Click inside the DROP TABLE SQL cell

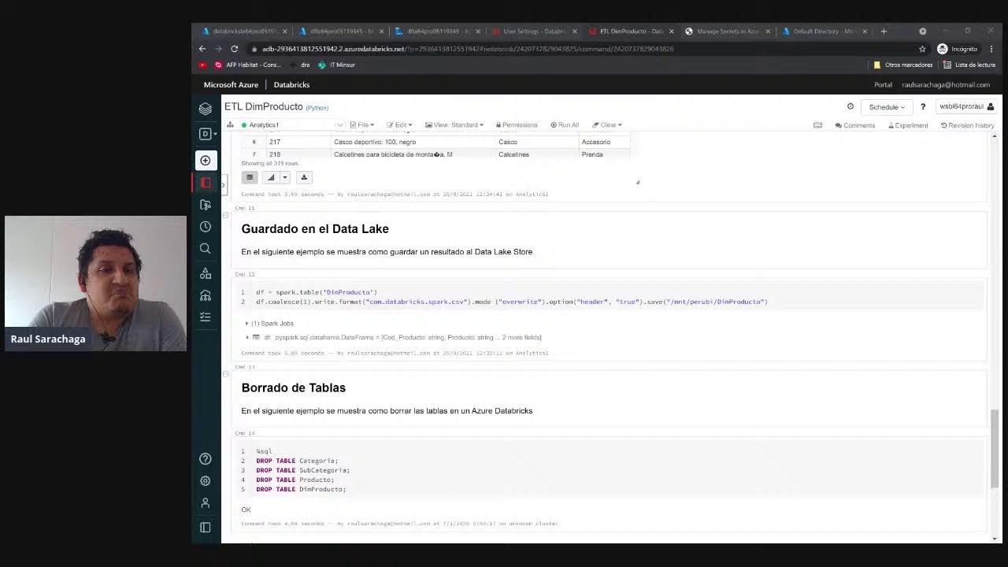(x=612, y=470)
